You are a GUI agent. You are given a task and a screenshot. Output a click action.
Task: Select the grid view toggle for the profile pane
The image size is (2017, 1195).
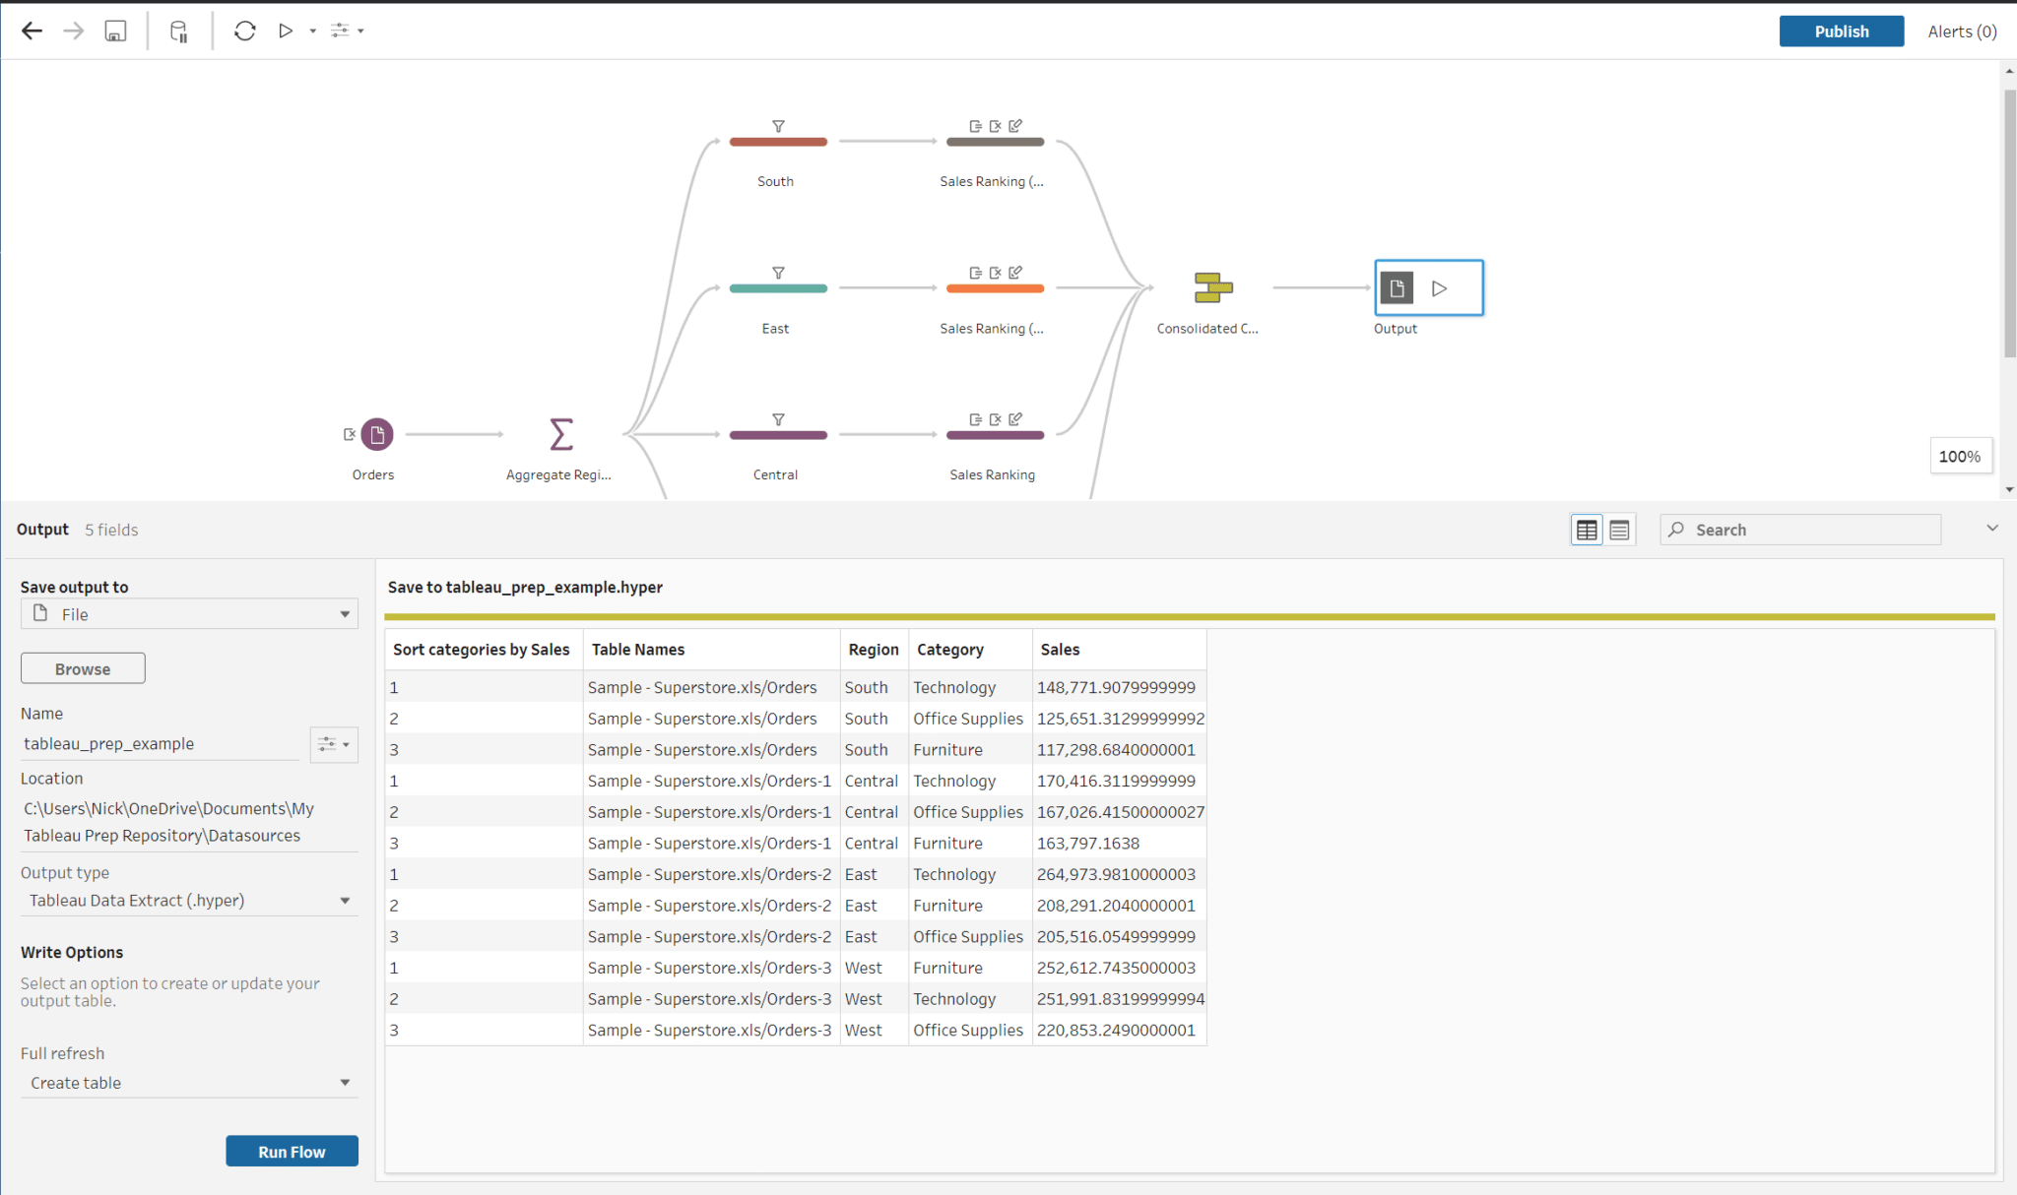pyautogui.click(x=1586, y=529)
